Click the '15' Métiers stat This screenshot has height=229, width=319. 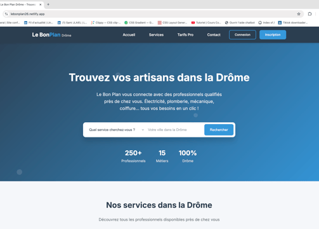point(162,156)
